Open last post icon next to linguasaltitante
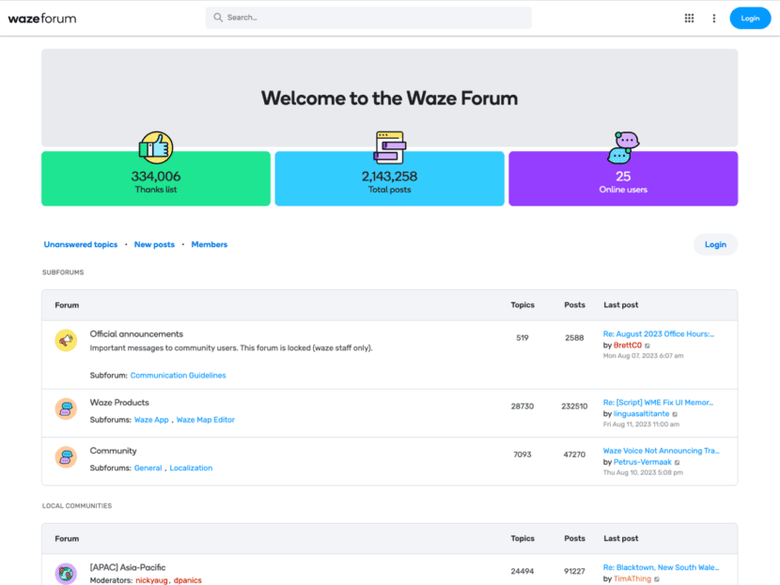The image size is (780, 585). point(675,414)
